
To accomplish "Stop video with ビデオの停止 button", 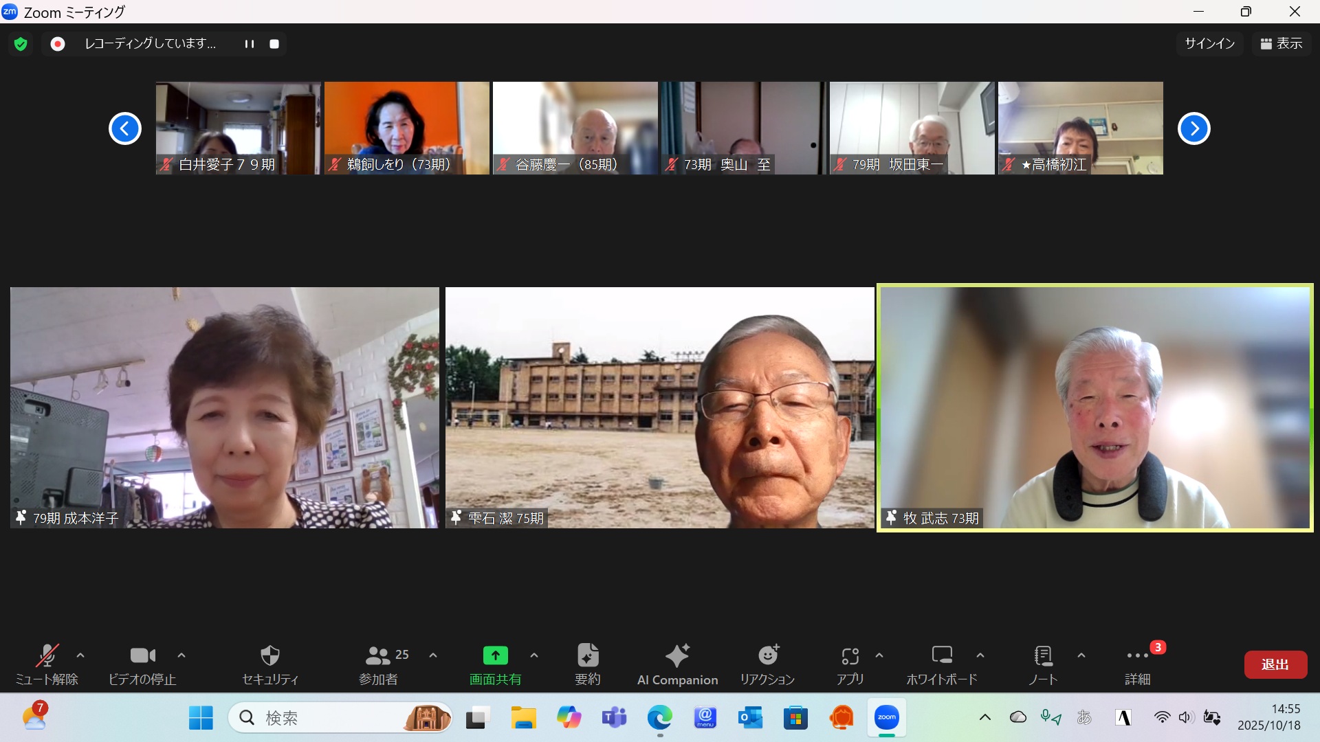I will click(142, 656).
